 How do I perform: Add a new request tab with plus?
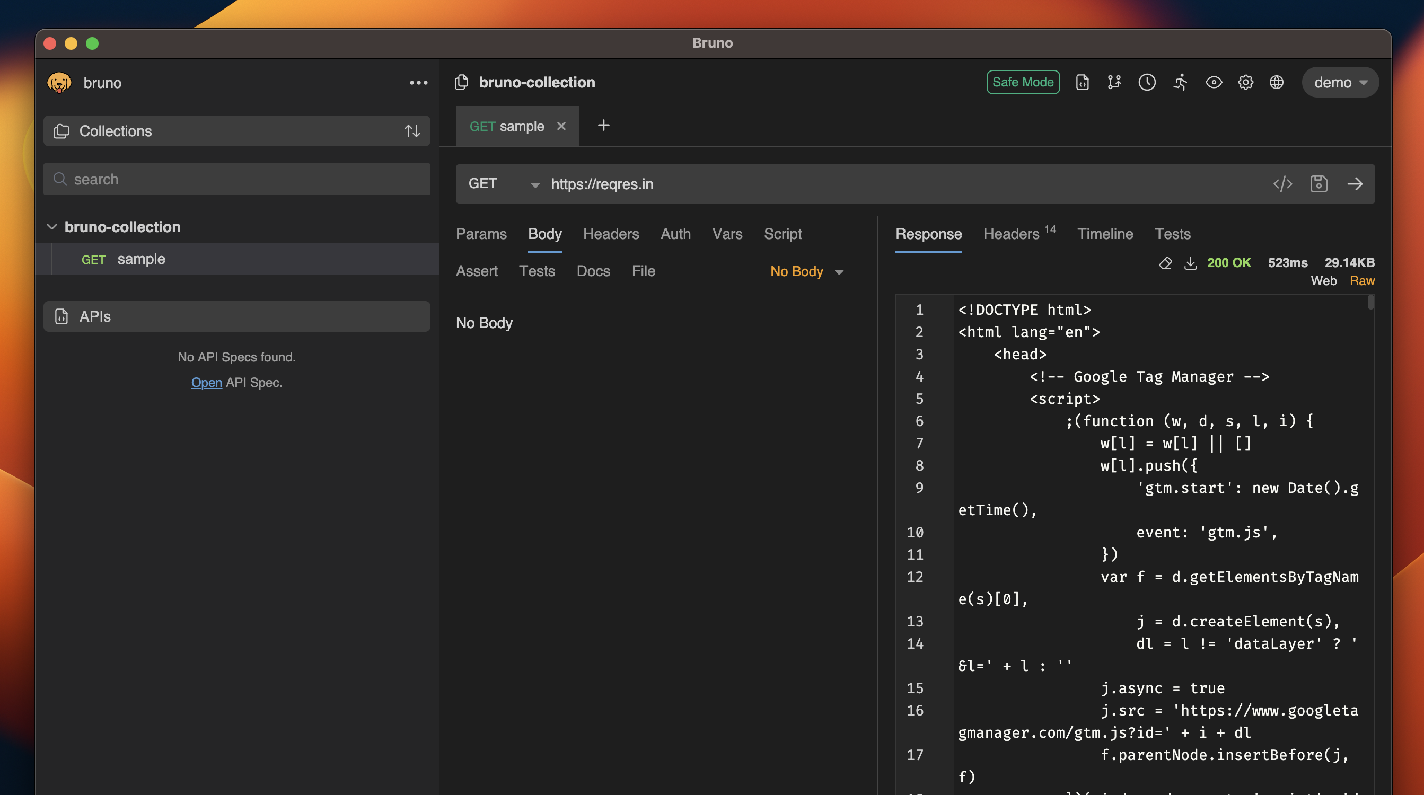(x=603, y=126)
